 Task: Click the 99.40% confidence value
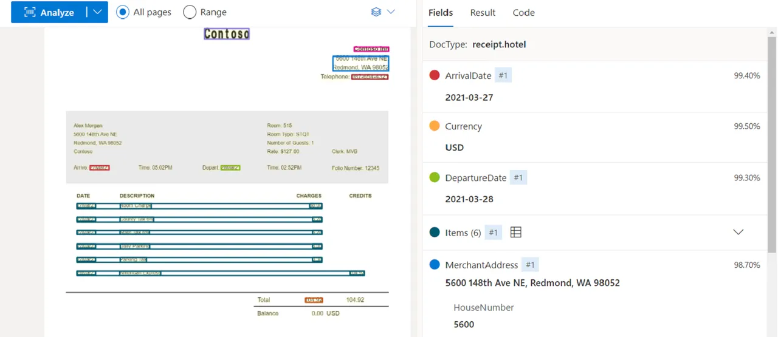tap(747, 76)
